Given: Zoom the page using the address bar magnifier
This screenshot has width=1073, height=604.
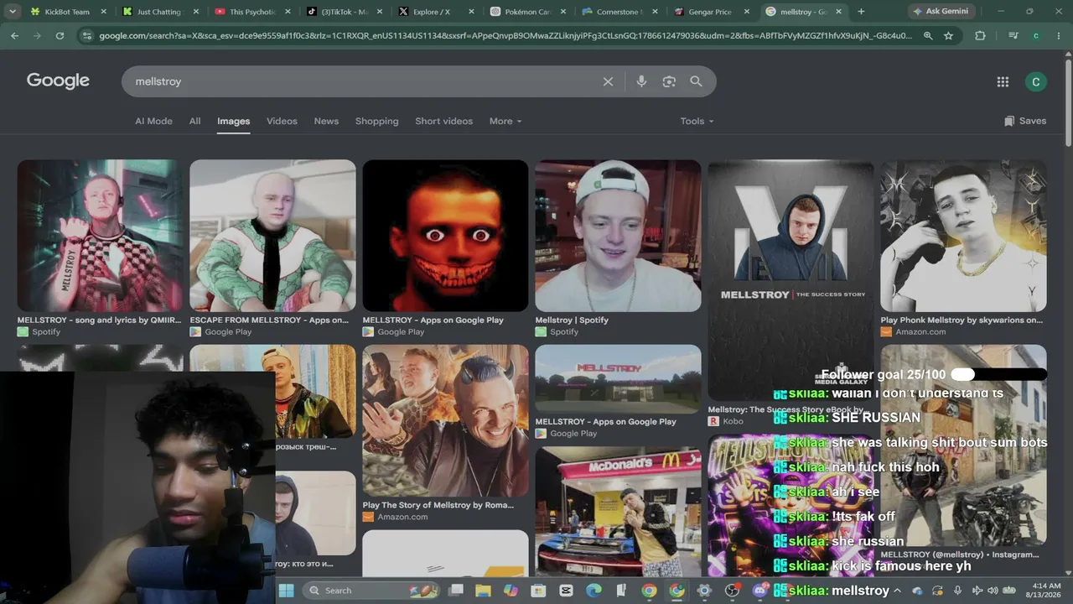Looking at the screenshot, I should click(x=928, y=36).
